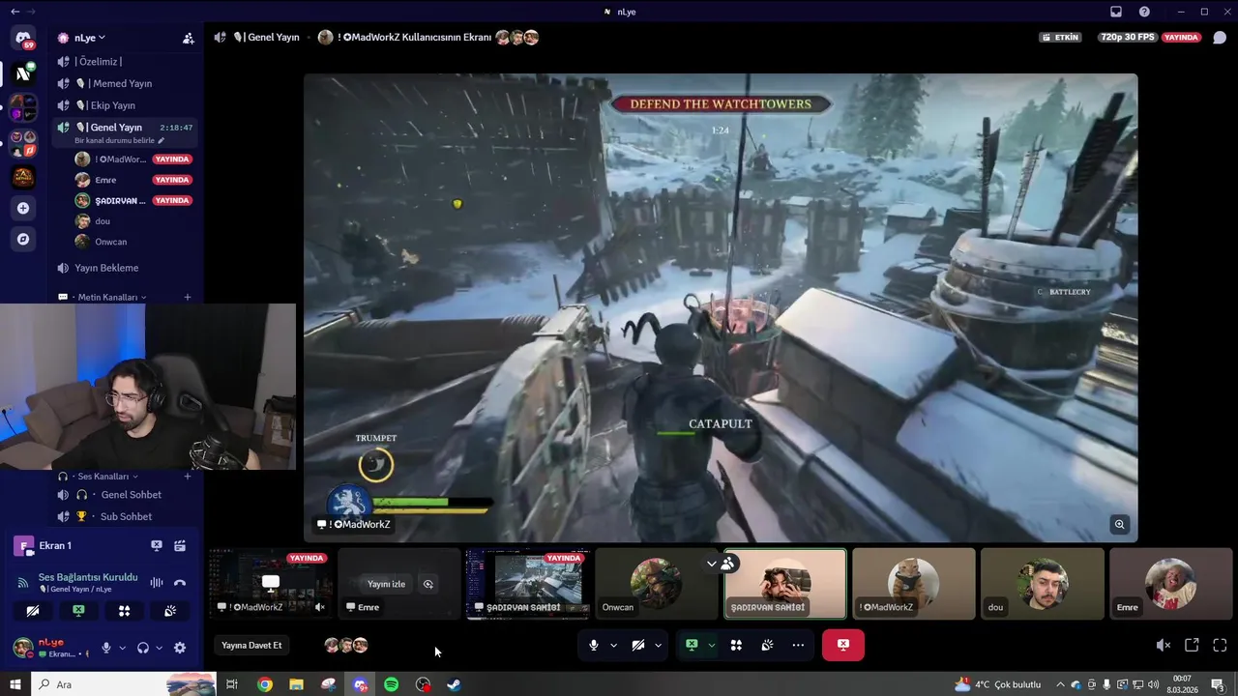Open user settings gear icon
1238x696 pixels.
[180, 649]
